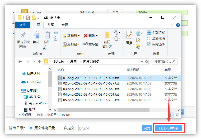The image size is (201, 139).
Task: Collapse the ribbon with the chevron
Action: coord(172,25)
